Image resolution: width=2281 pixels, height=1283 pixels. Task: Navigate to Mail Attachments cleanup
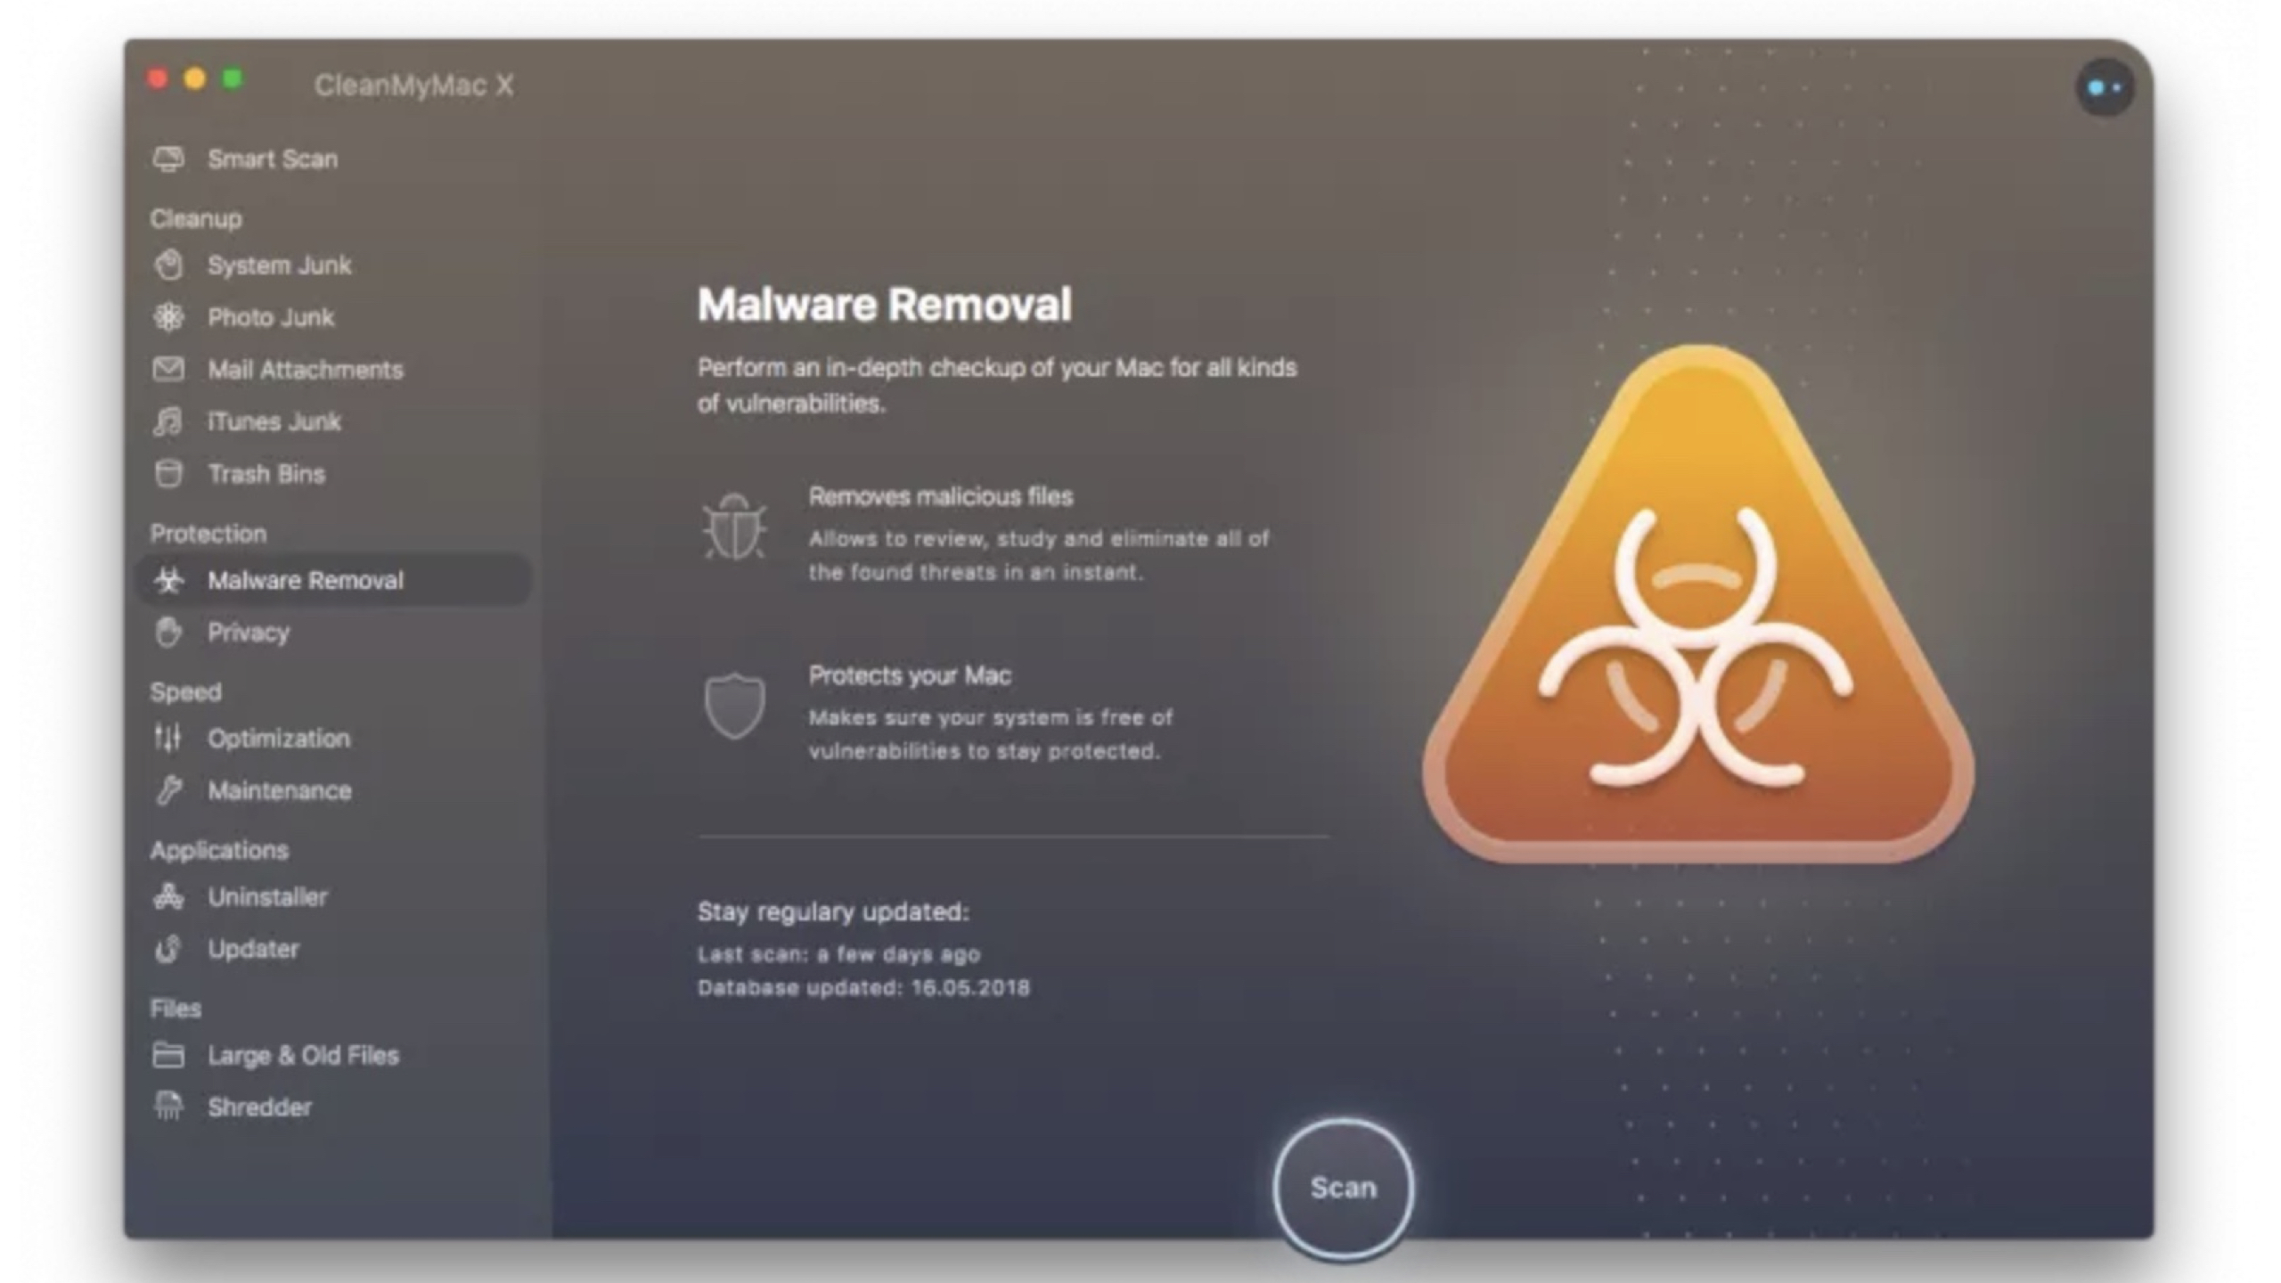304,368
